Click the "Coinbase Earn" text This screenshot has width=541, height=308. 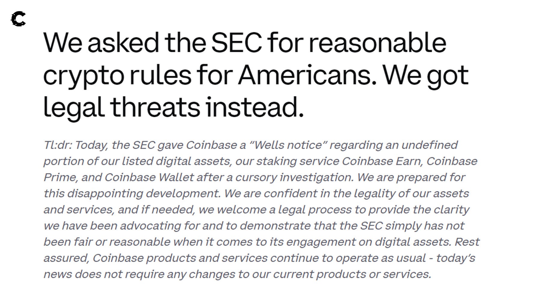click(x=382, y=161)
